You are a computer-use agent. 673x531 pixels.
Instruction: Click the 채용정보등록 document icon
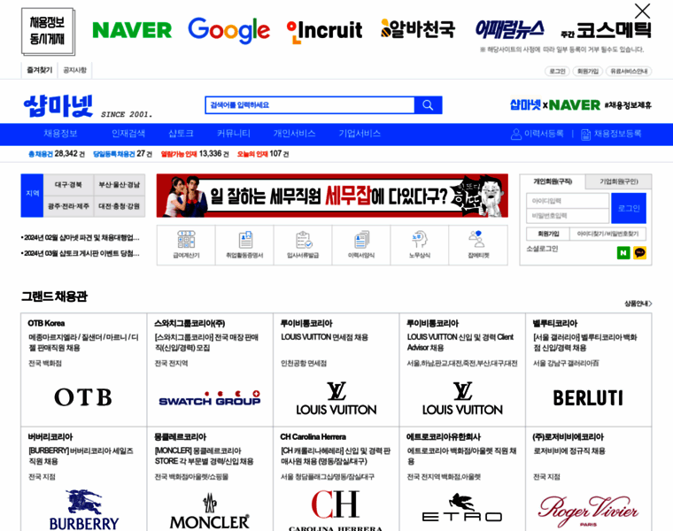tap(586, 135)
